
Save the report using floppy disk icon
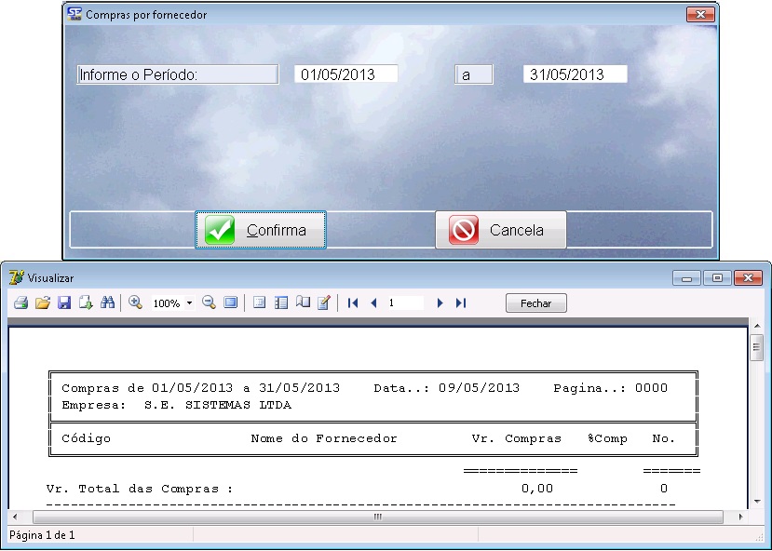coord(64,303)
